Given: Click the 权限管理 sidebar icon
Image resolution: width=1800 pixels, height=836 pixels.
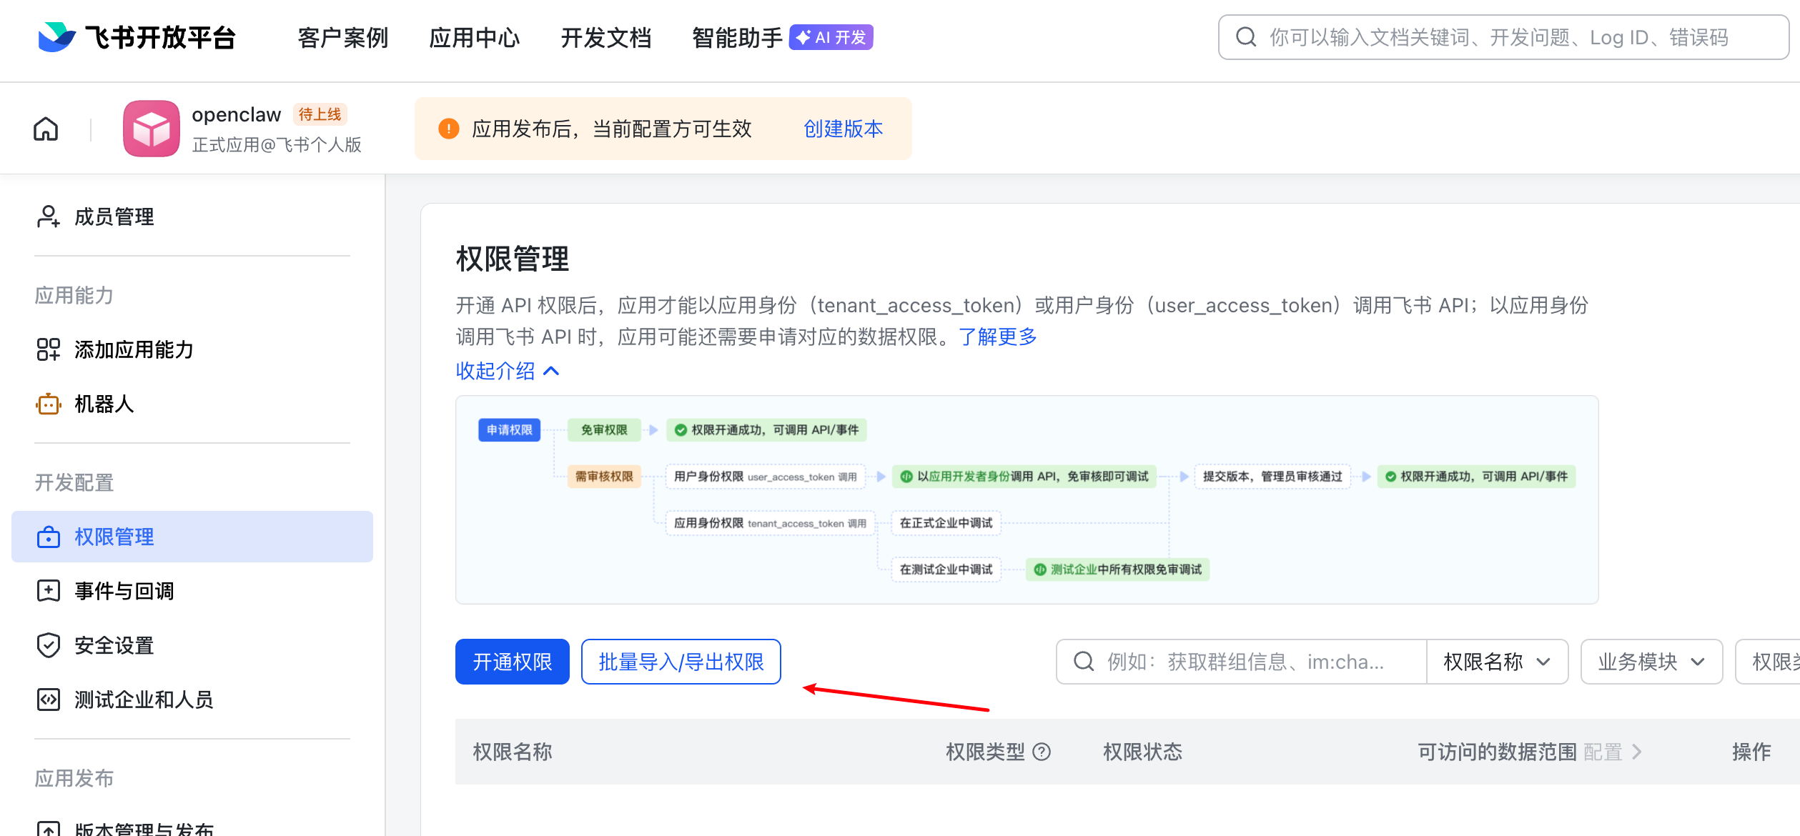Looking at the screenshot, I should coord(48,537).
